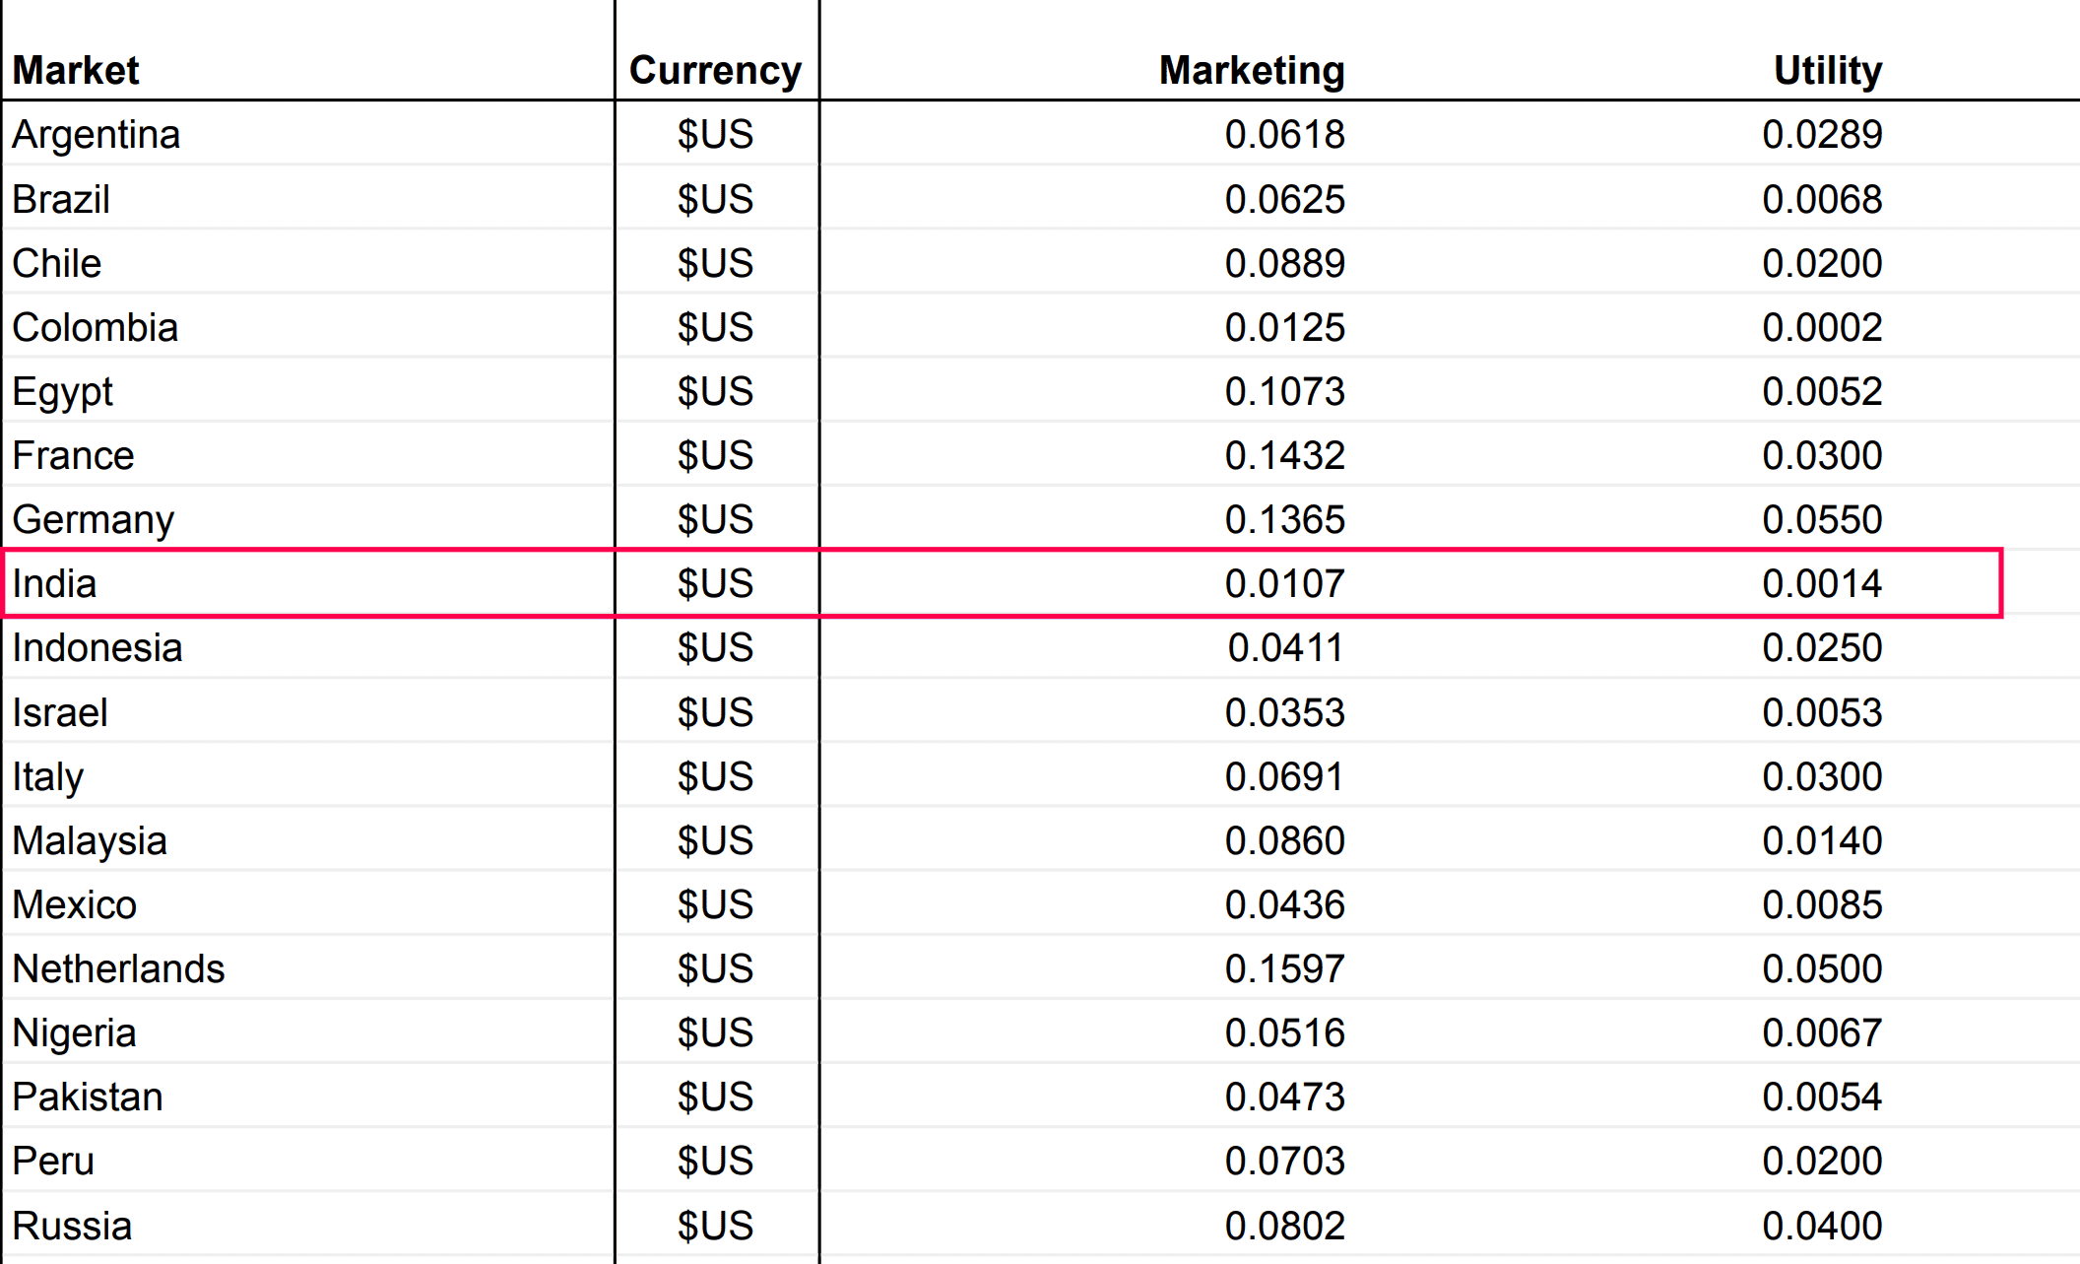
Task: Click Germany's currency cell $US
Action: (x=715, y=519)
